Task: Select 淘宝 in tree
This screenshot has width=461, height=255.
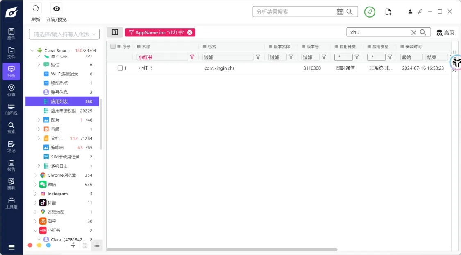Action: click(52, 221)
